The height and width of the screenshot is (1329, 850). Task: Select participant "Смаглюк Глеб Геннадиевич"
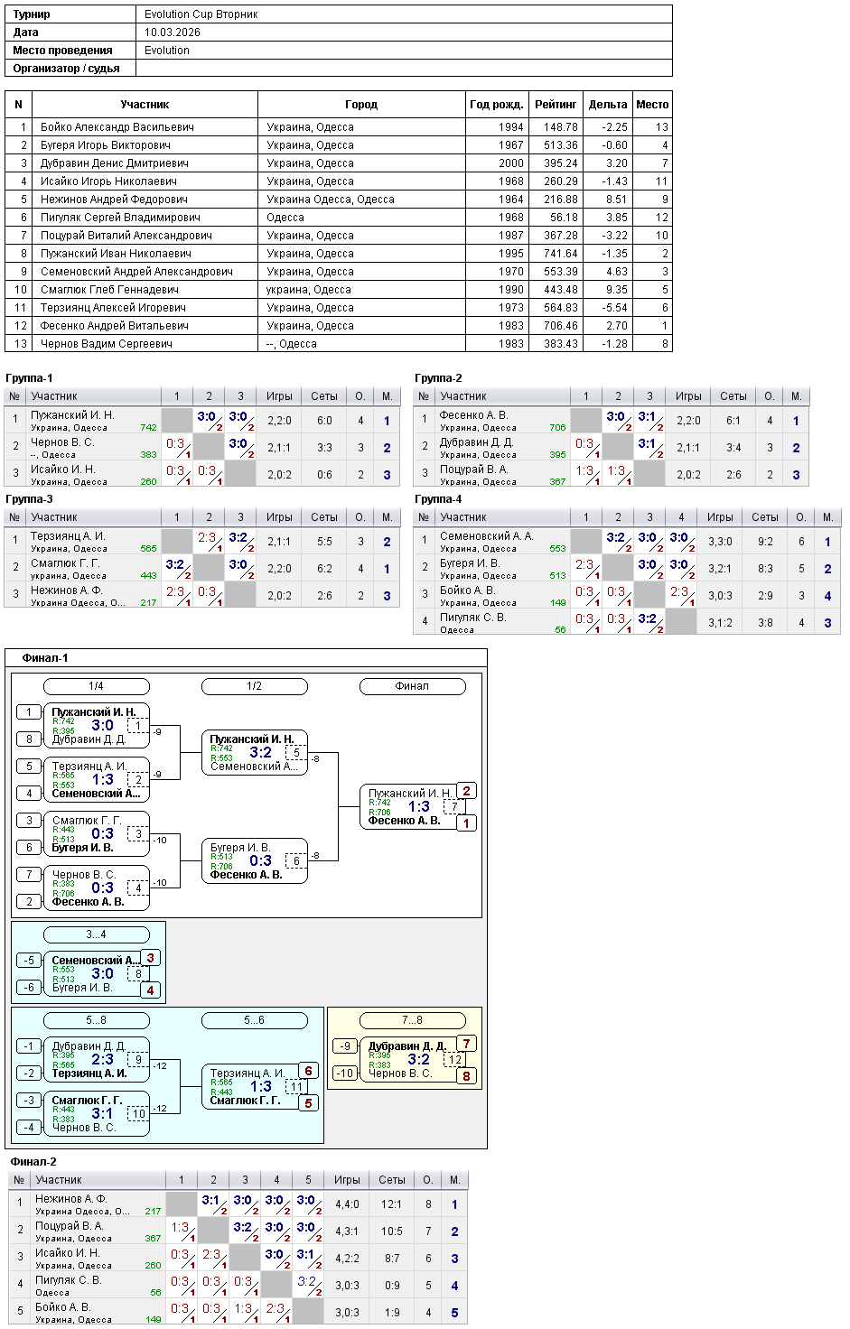point(109,290)
